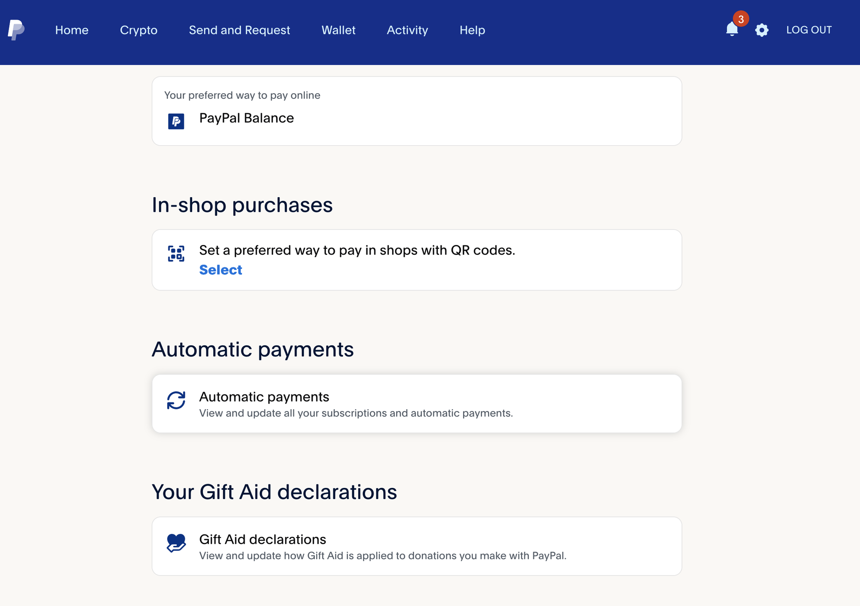Open the Help menu item
Image resolution: width=860 pixels, height=606 pixels.
[x=472, y=30]
